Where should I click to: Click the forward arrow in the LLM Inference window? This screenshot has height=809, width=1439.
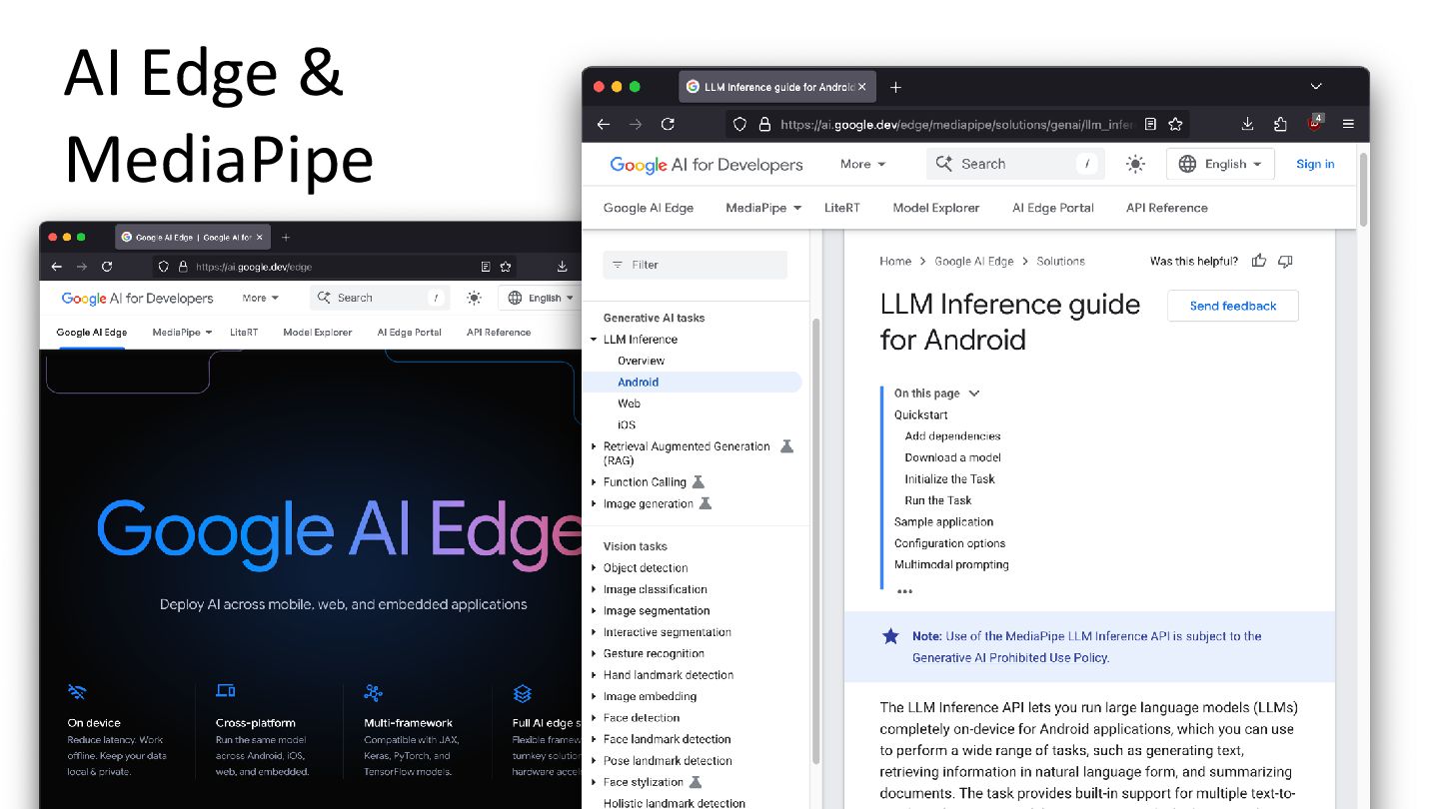point(636,124)
